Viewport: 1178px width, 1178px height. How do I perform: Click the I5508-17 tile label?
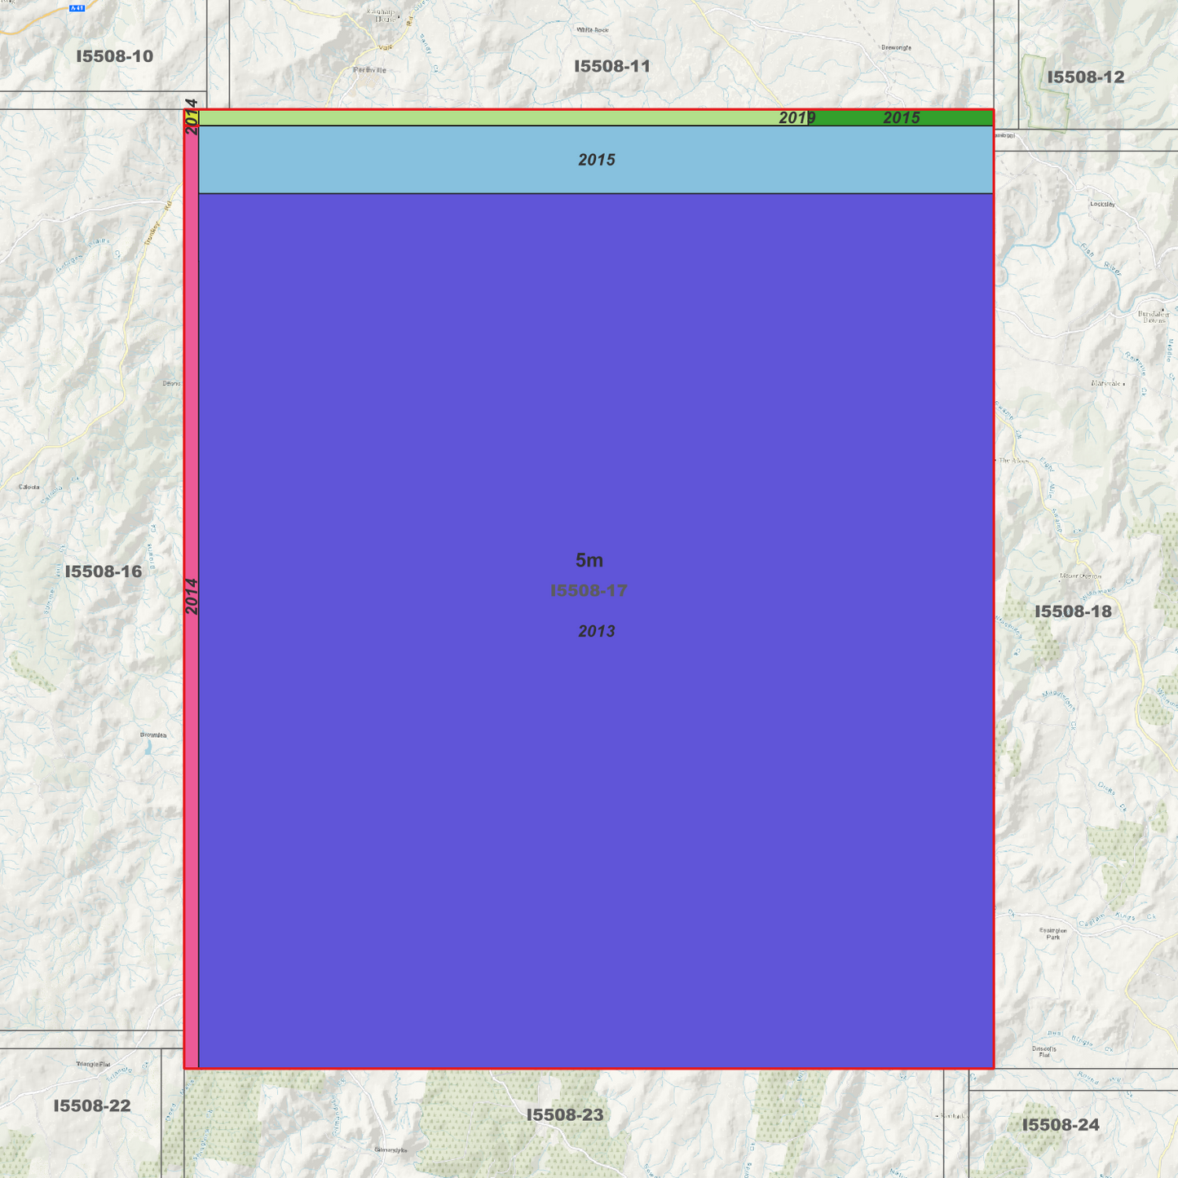[589, 590]
